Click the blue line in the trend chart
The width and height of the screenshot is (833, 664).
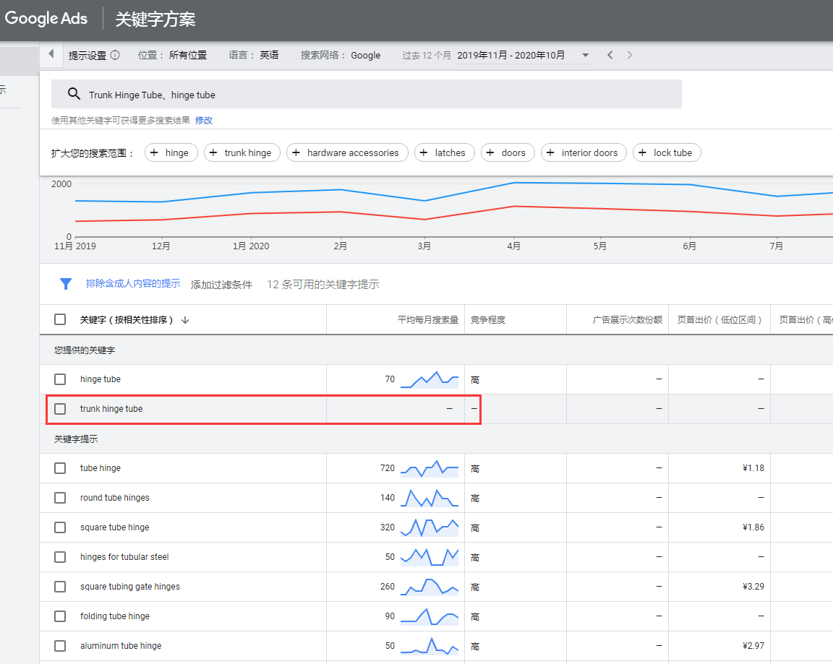coord(340,190)
